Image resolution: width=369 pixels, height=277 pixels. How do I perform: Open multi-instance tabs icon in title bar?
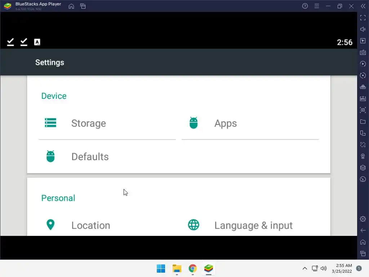pyautogui.click(x=83, y=6)
